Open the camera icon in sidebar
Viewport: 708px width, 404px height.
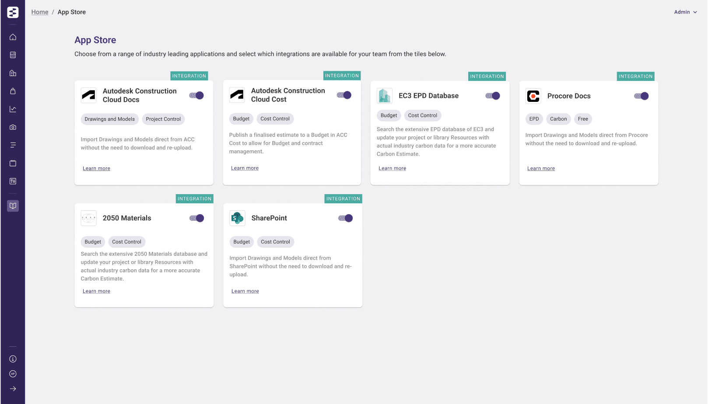coord(13,127)
